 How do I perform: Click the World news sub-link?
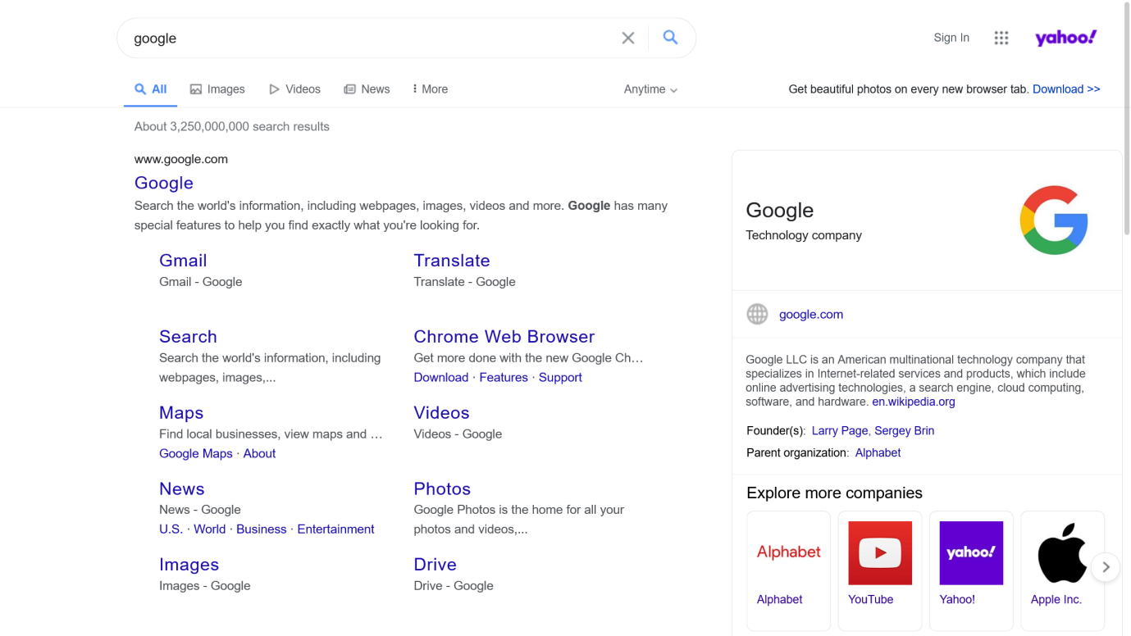[x=210, y=529]
